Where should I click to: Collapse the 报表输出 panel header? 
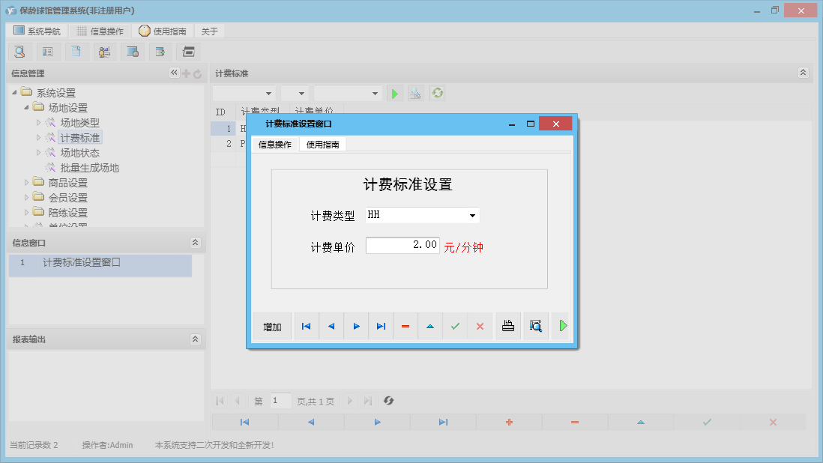[x=195, y=339]
